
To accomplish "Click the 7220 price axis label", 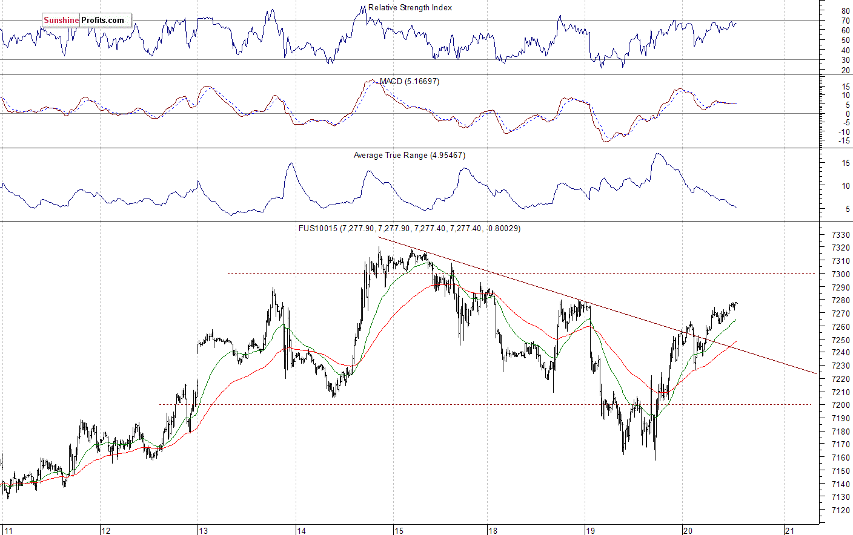I will pyautogui.click(x=841, y=379).
